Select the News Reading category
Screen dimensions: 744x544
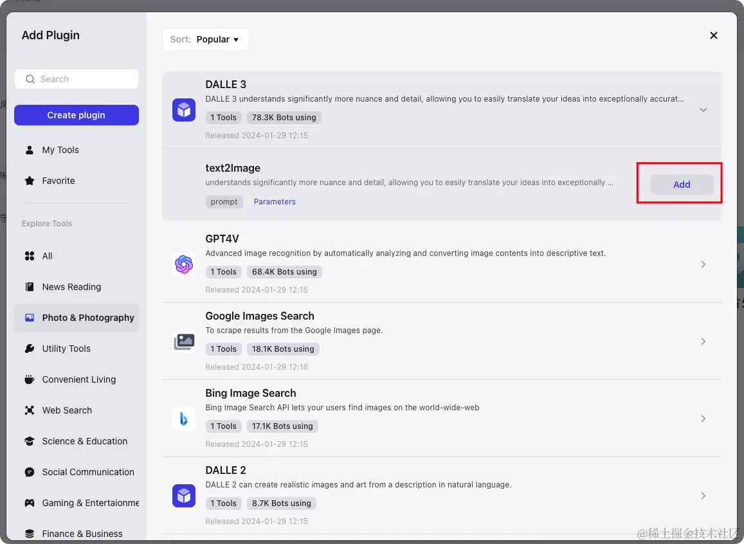[77, 287]
